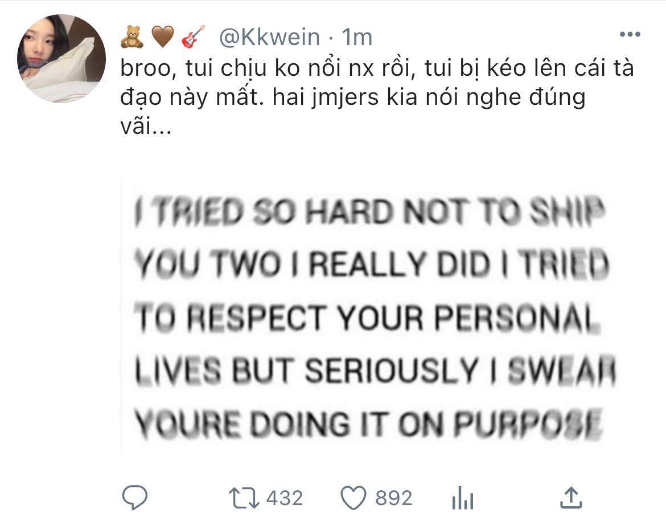666x525 pixels.
Task: Open the three-dot more options menu
Action: (x=630, y=34)
